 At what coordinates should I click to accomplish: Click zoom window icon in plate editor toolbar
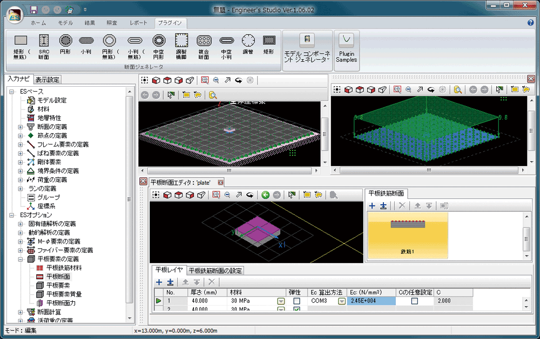[216, 195]
